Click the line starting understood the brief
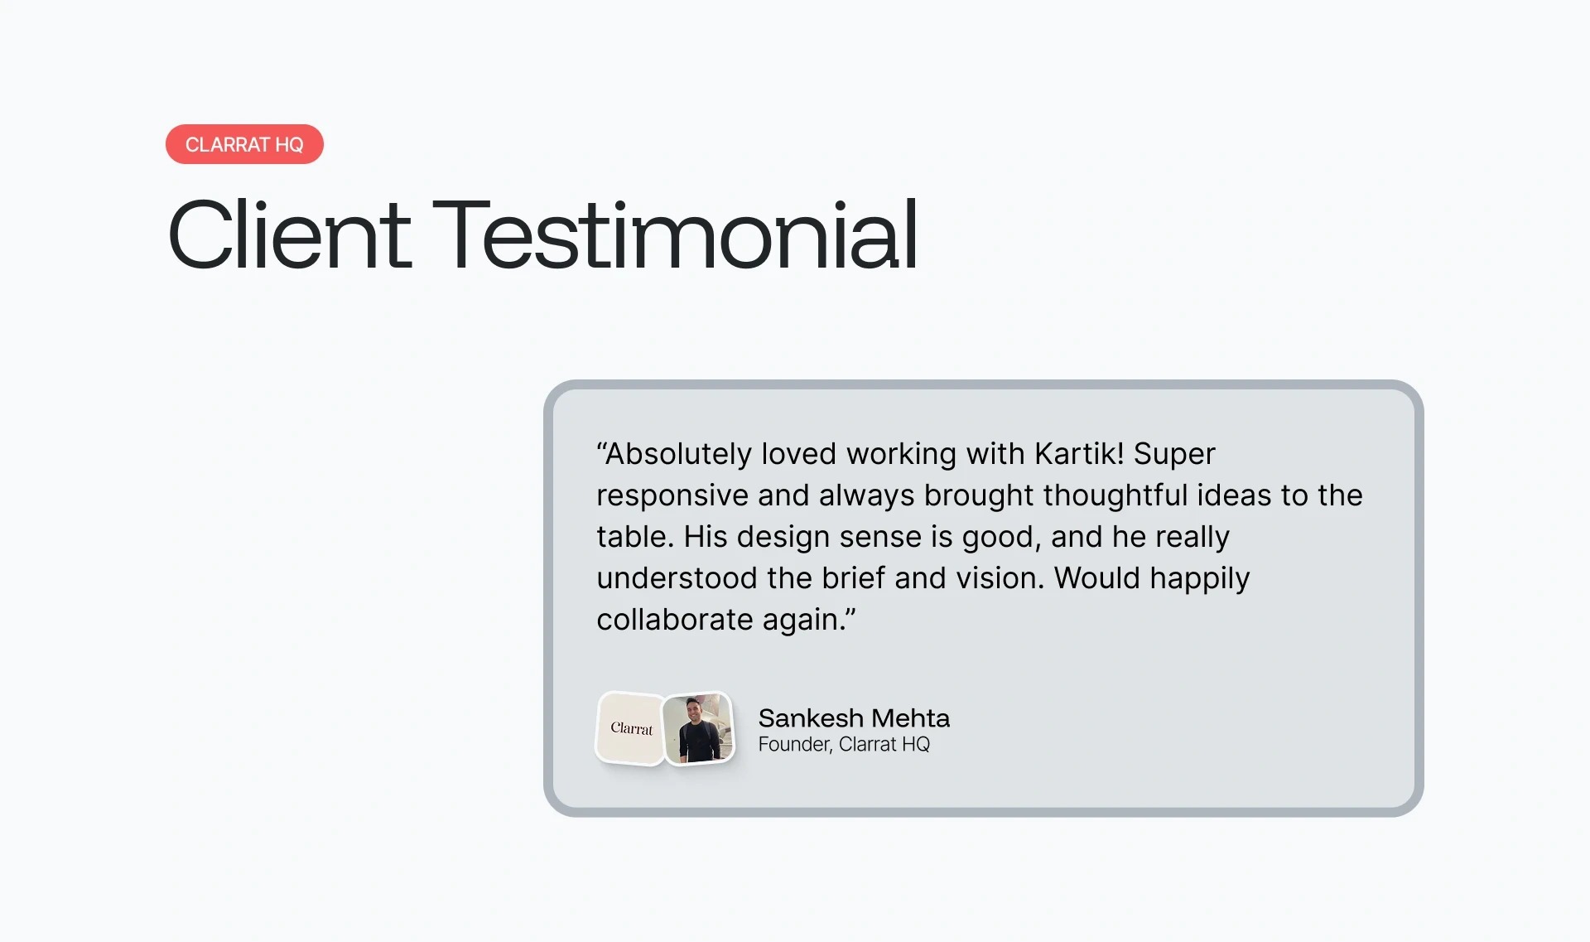The width and height of the screenshot is (1590, 942). [x=923, y=578]
